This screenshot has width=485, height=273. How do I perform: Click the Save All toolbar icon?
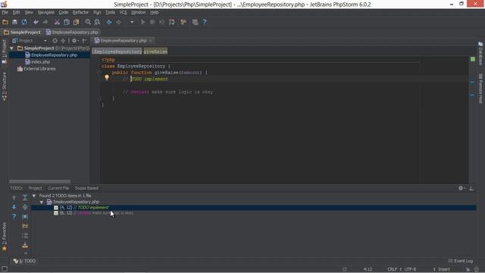[x=14, y=22]
